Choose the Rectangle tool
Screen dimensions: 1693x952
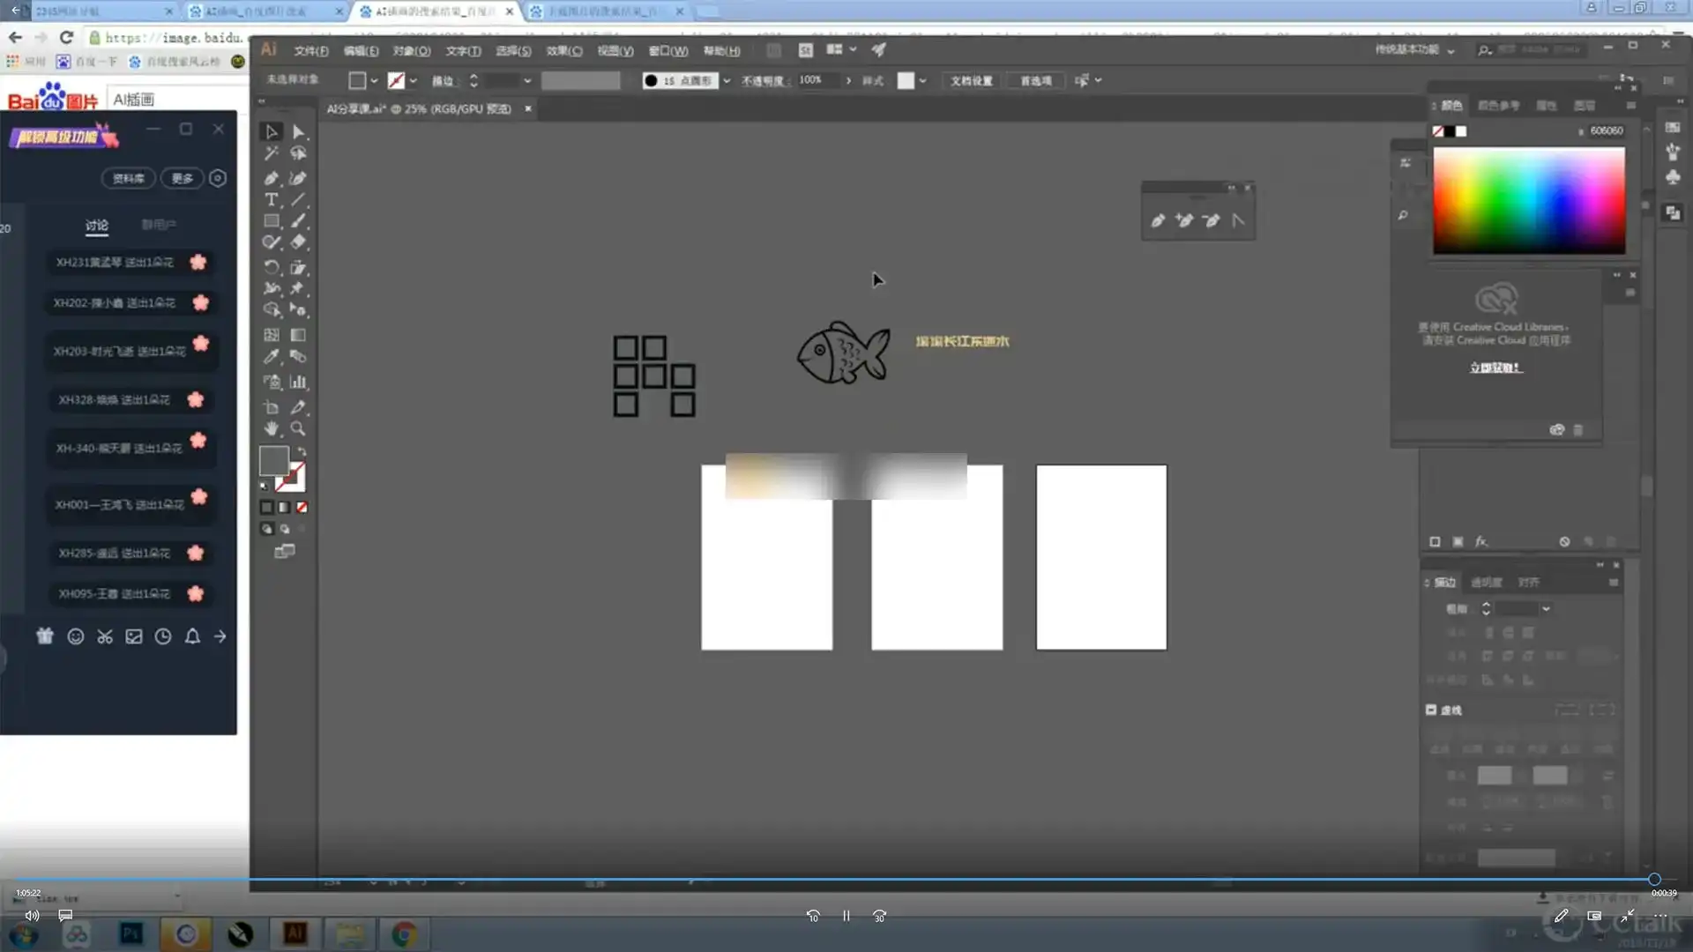pos(271,221)
